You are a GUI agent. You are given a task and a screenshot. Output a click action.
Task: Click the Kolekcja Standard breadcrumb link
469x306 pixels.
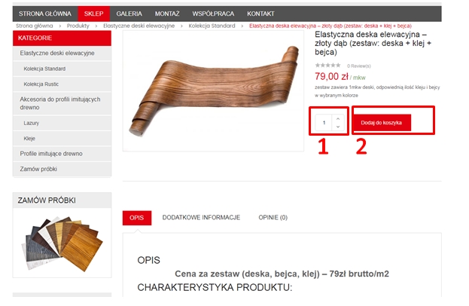coord(212,26)
